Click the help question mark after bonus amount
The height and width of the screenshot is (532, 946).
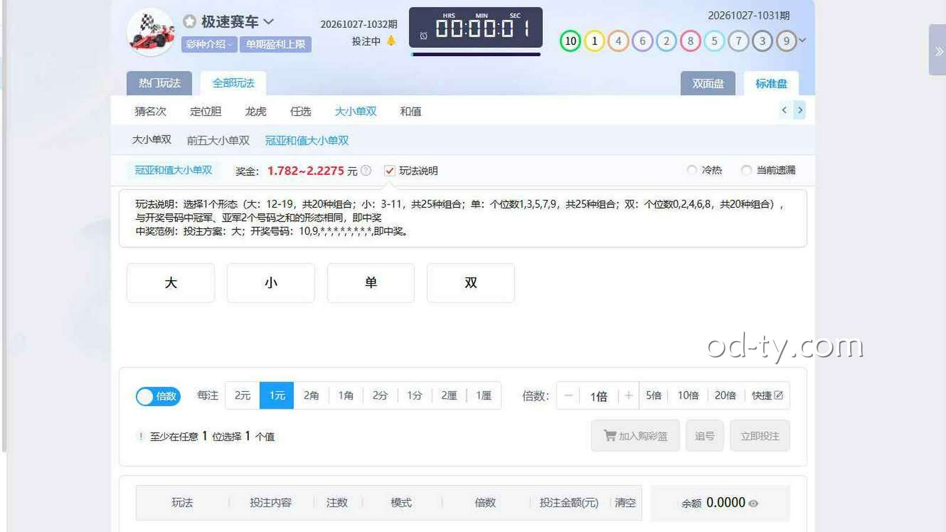click(366, 171)
